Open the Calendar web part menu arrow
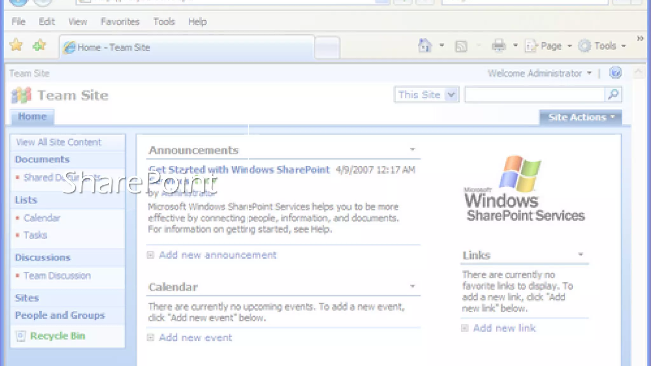Image resolution: width=651 pixels, height=366 pixels. (412, 286)
